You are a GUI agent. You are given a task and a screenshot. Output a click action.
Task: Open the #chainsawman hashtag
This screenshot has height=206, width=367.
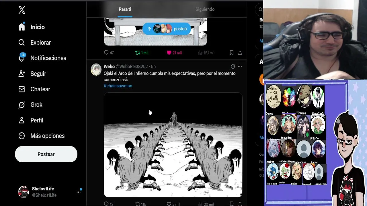(x=118, y=86)
